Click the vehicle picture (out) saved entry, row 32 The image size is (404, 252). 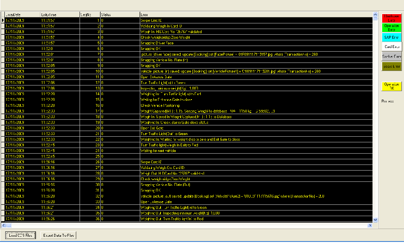(x=257, y=196)
